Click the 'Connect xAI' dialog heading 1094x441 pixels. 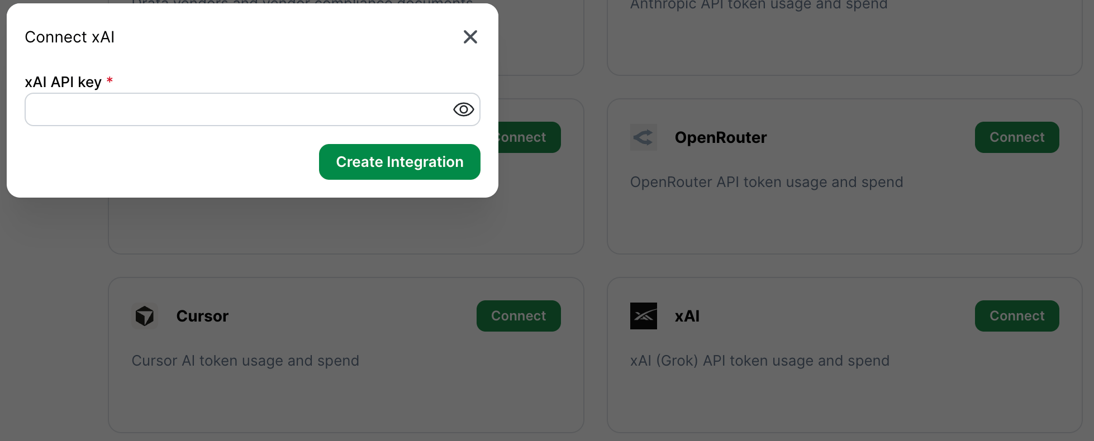(70, 37)
